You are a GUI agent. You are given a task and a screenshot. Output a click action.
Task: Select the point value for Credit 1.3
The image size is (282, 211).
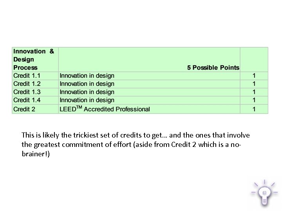(x=254, y=92)
